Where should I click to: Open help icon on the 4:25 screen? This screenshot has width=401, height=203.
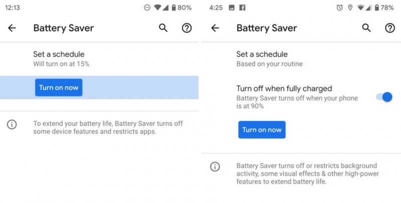click(390, 28)
